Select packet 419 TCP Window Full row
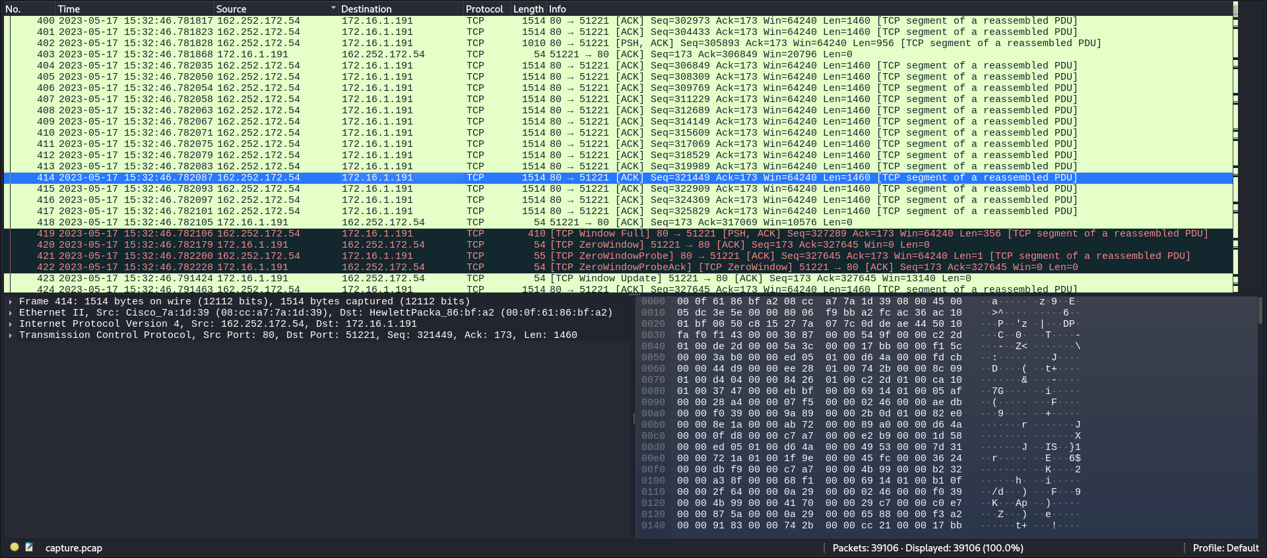The width and height of the screenshot is (1267, 558). tap(618, 234)
